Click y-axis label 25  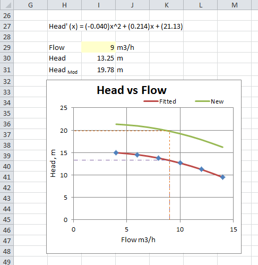pos(64,108)
